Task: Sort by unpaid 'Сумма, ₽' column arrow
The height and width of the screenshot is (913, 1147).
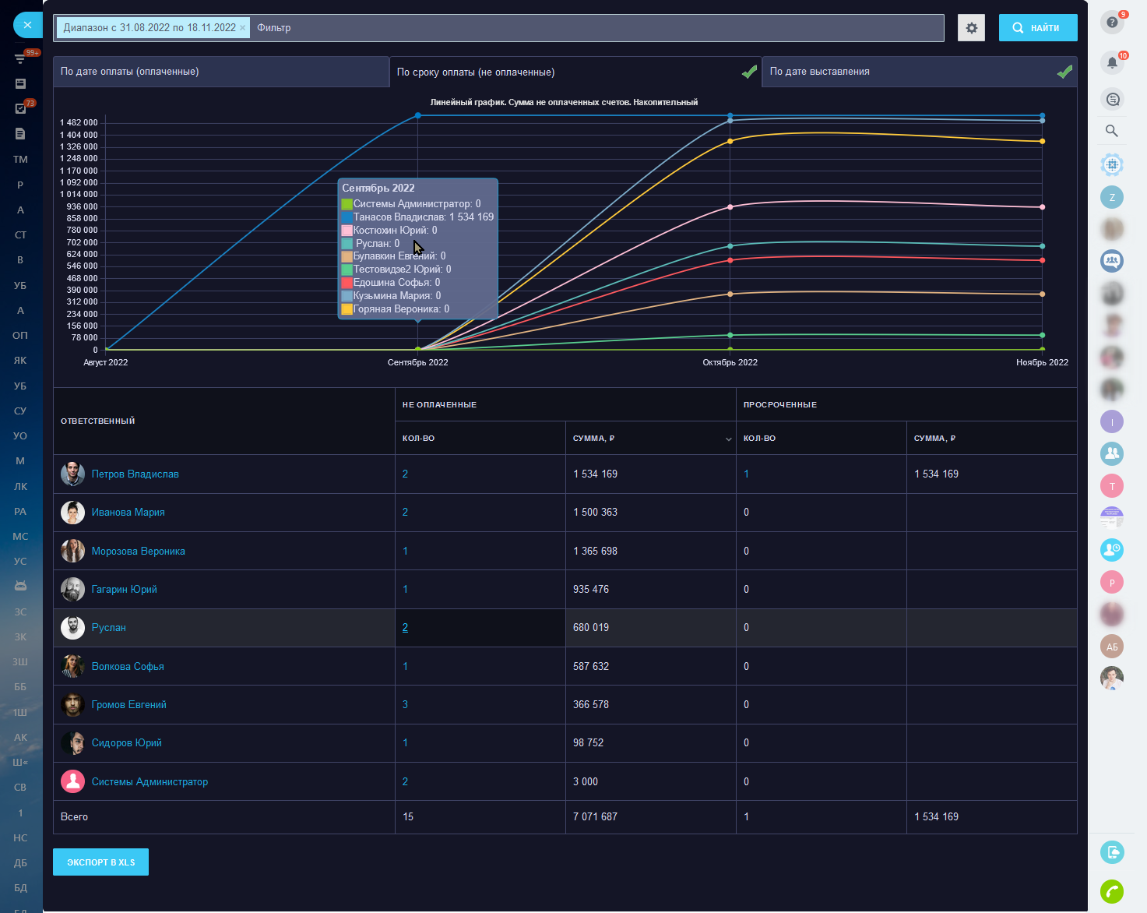Action: 728,439
